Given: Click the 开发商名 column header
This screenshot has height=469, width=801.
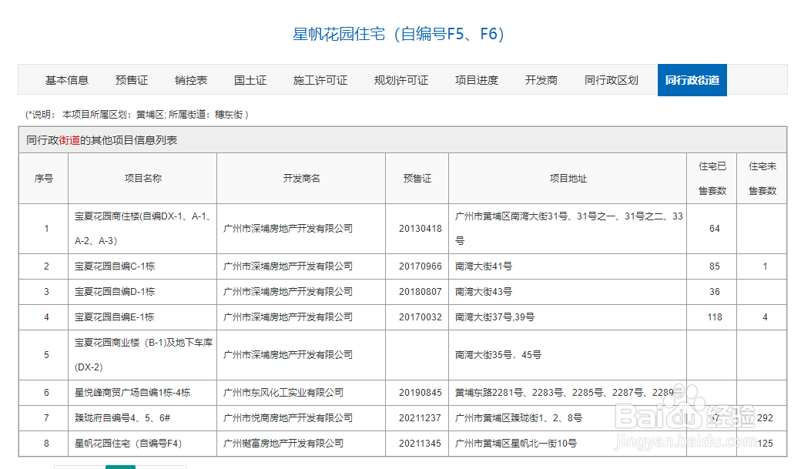Looking at the screenshot, I should tap(301, 179).
